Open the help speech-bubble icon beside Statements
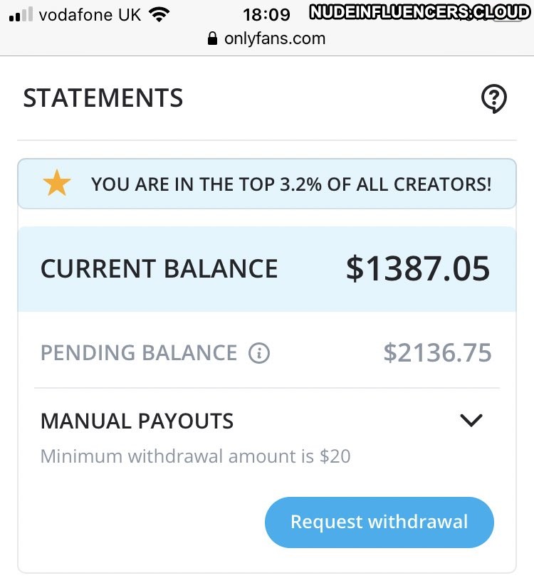534x578 pixels. (x=494, y=98)
